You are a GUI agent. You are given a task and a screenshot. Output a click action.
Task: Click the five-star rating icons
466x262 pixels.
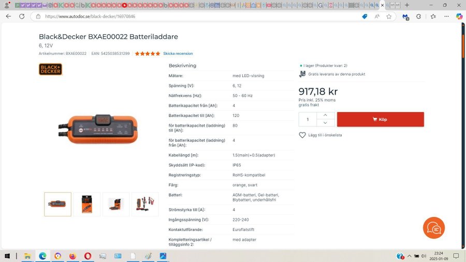point(148,53)
